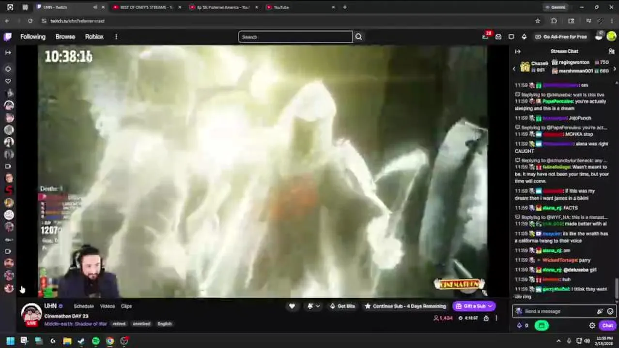619x348 pixels.
Task: Open the Whispers envelope icon
Action: [498, 37]
